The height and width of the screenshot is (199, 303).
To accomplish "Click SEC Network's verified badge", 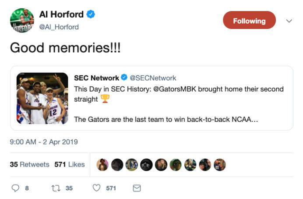I will [124, 78].
